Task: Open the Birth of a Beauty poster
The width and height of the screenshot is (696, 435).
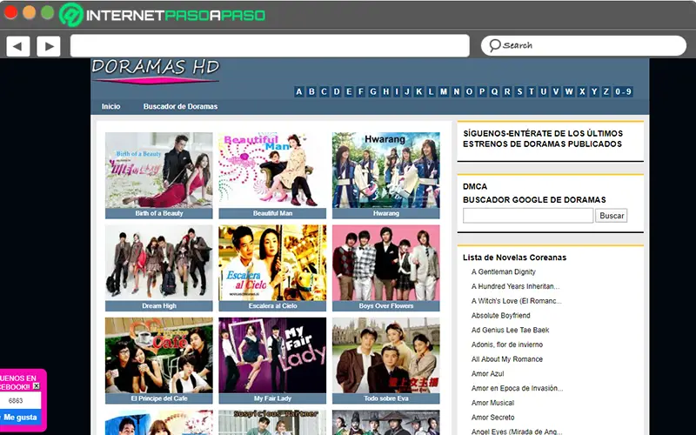Action: (159, 170)
